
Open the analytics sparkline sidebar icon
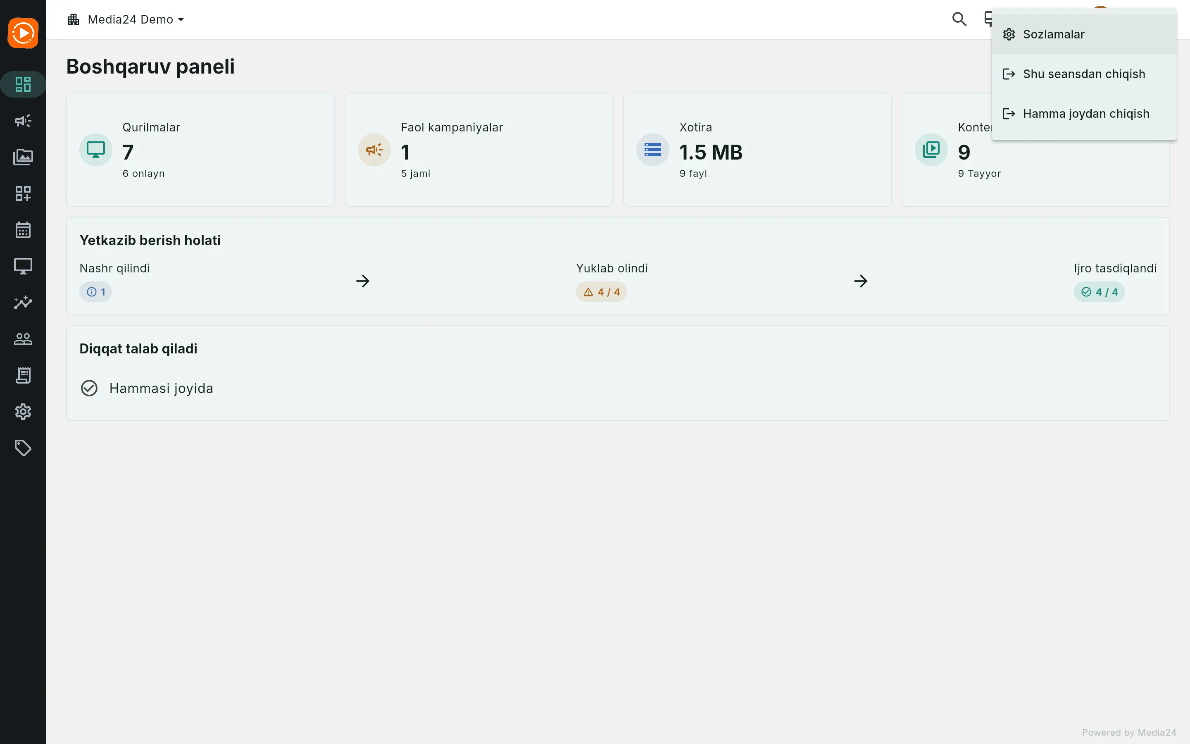[23, 303]
